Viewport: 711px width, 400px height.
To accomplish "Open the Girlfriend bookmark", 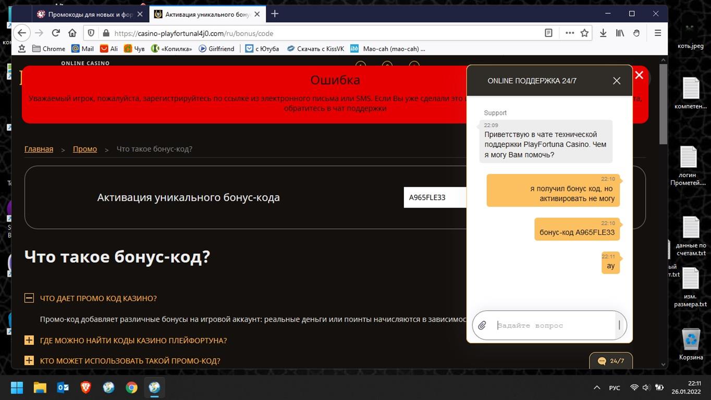I will [216, 49].
